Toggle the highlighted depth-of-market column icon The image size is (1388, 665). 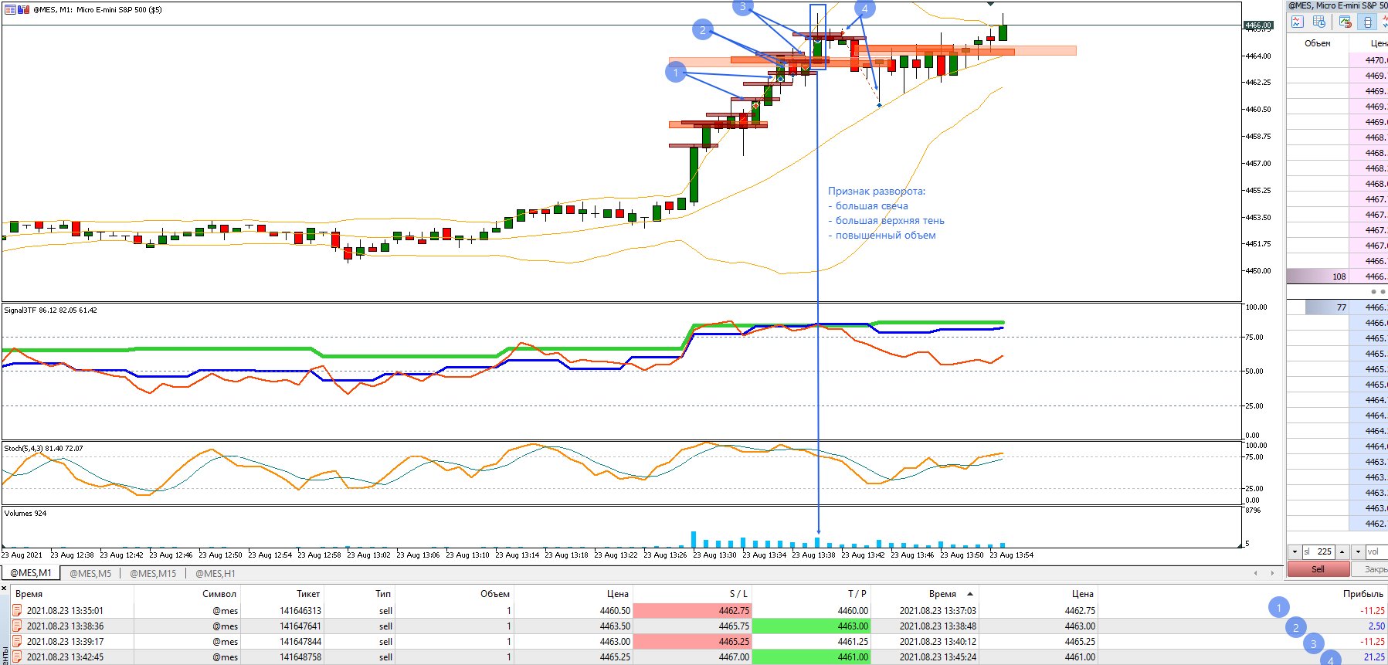[x=1367, y=22]
